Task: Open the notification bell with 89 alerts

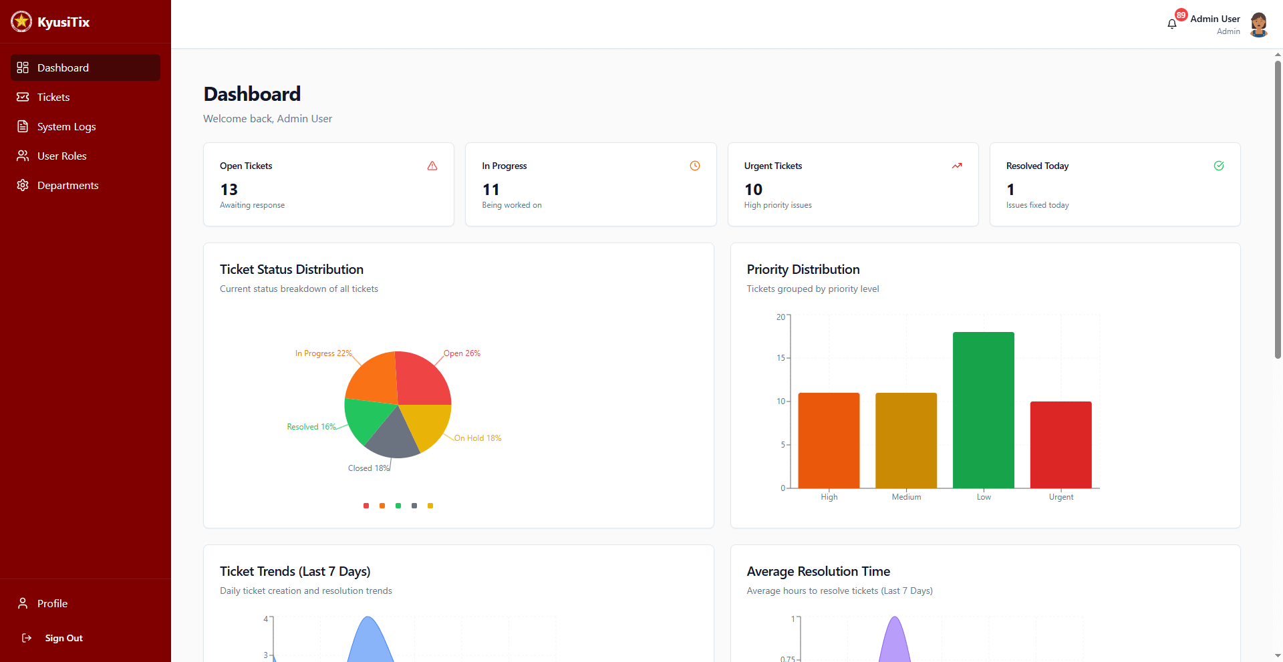Action: tap(1172, 23)
